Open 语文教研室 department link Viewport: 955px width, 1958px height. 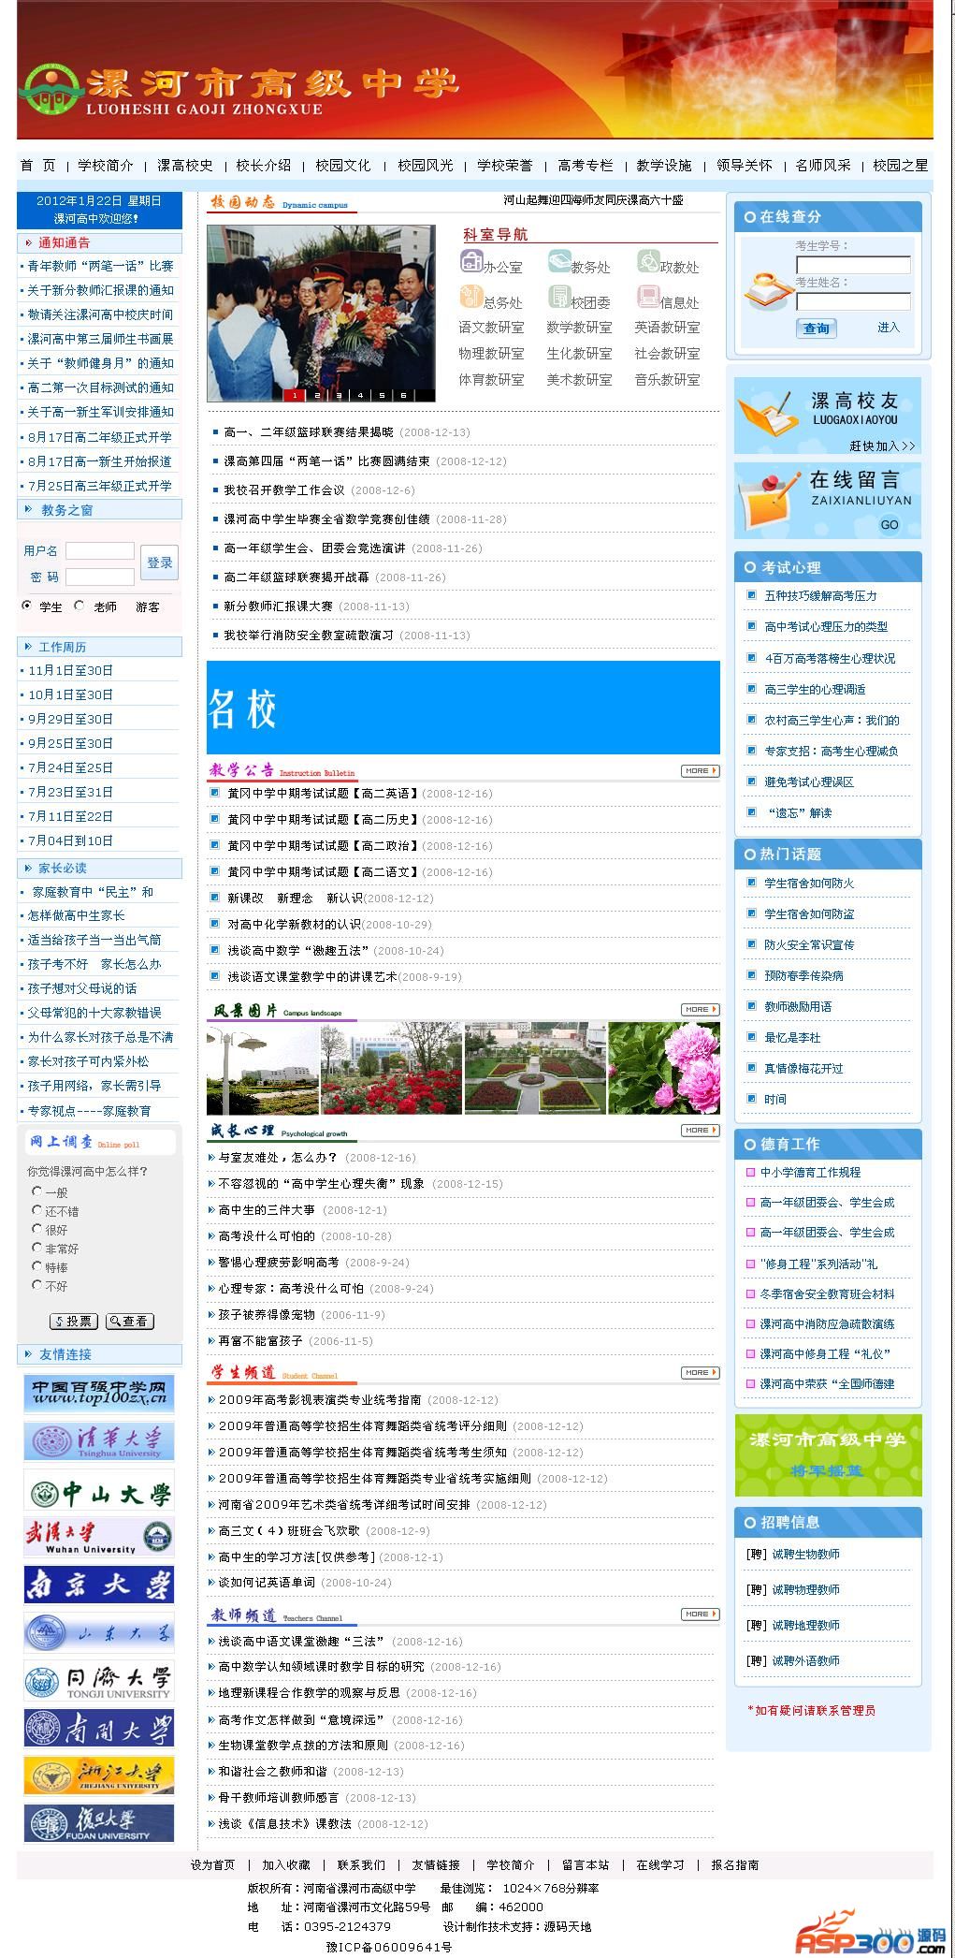491,328
